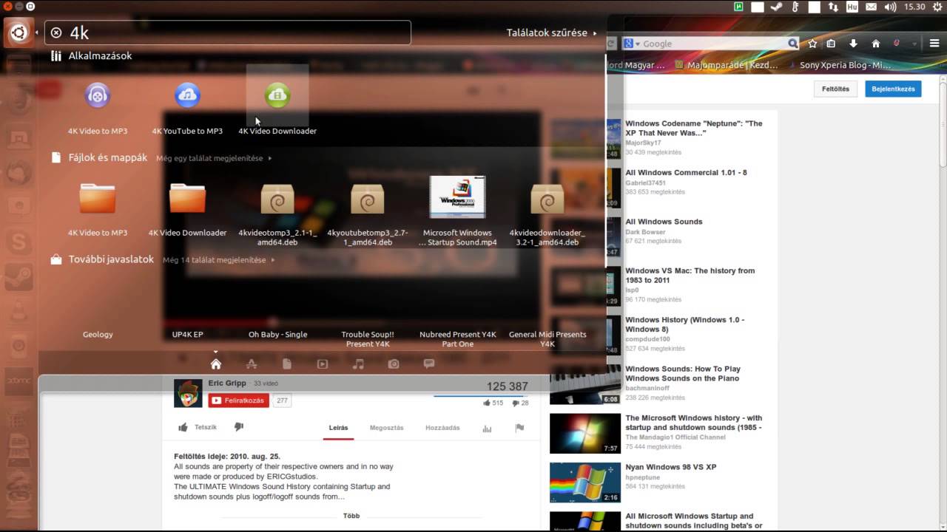Switch to the Social messages lens

tap(429, 364)
